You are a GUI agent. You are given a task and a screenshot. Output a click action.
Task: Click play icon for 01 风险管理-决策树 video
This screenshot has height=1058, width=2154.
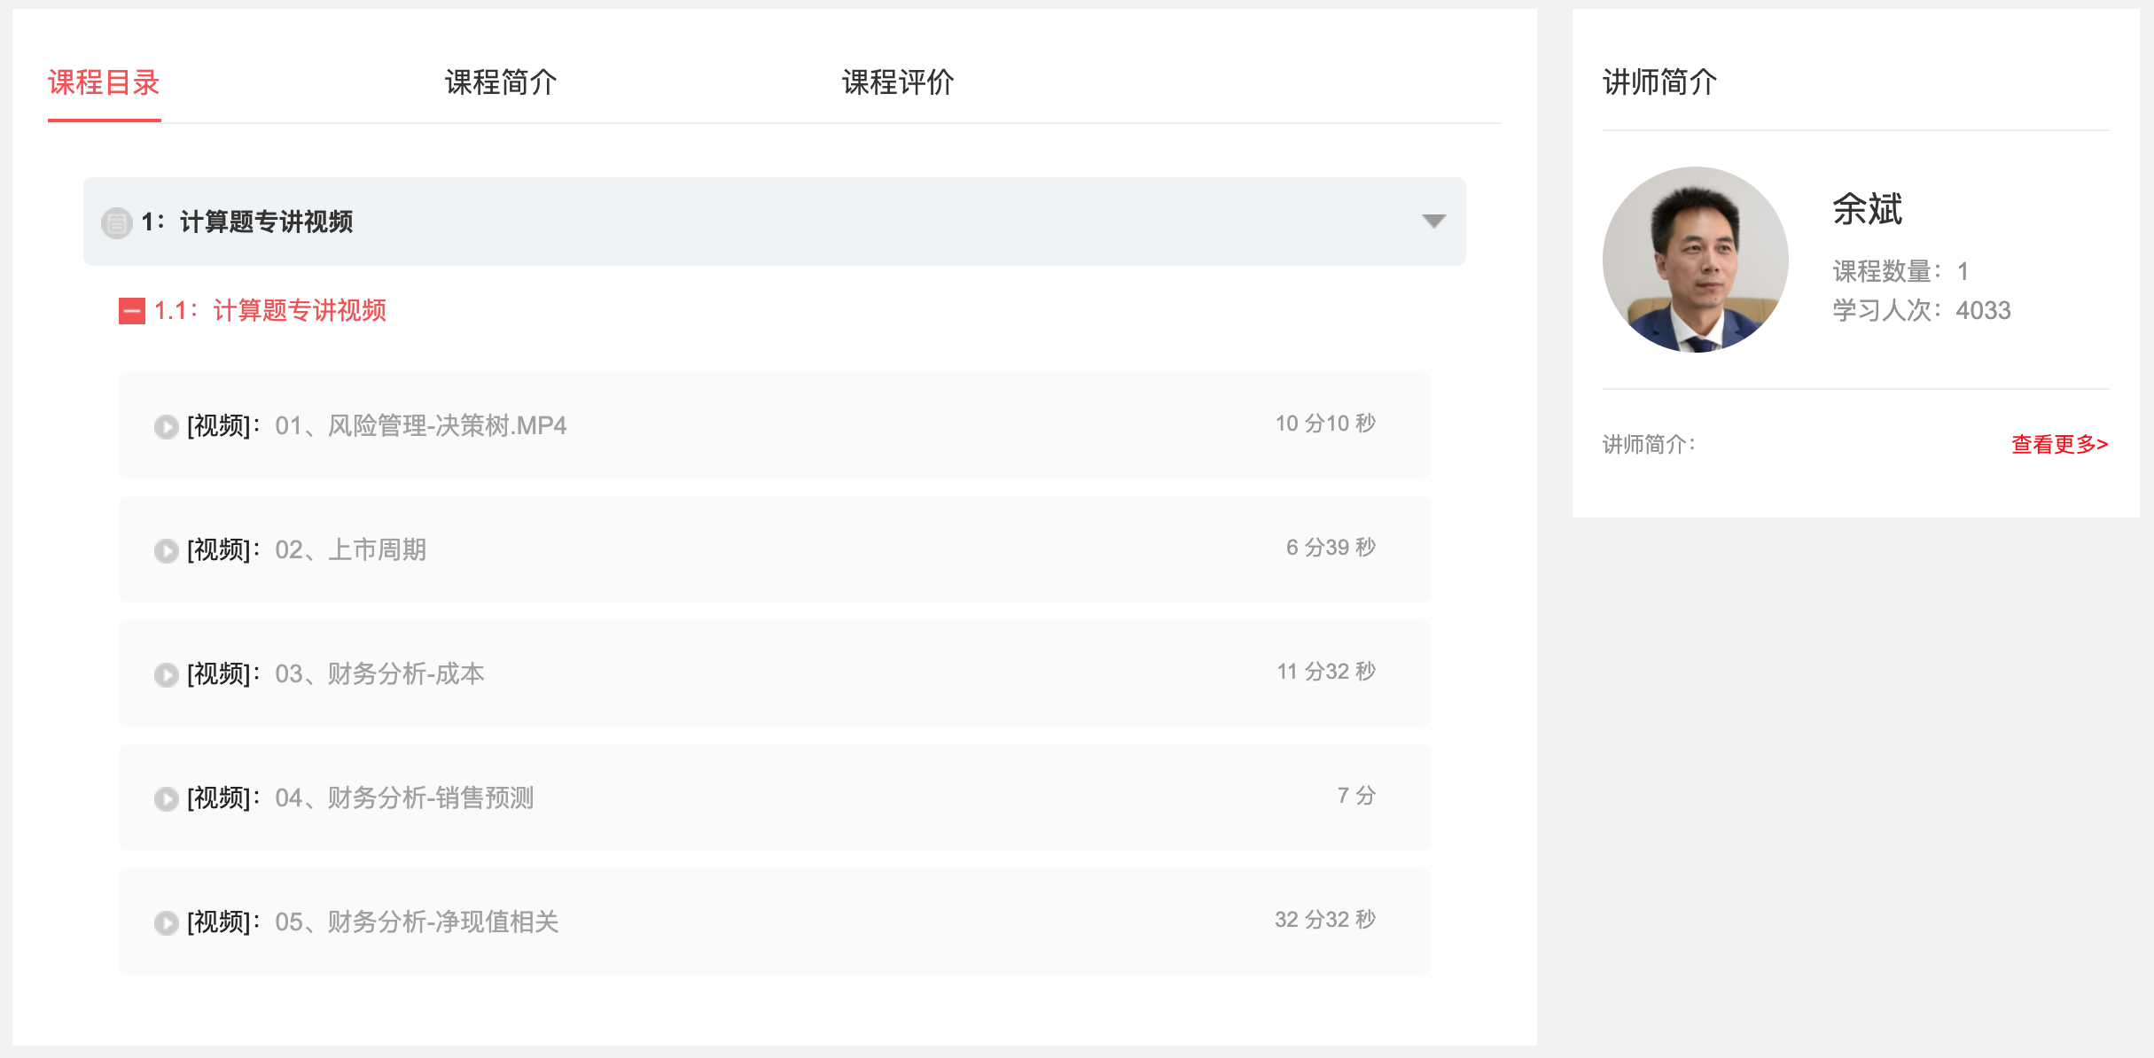click(x=166, y=427)
